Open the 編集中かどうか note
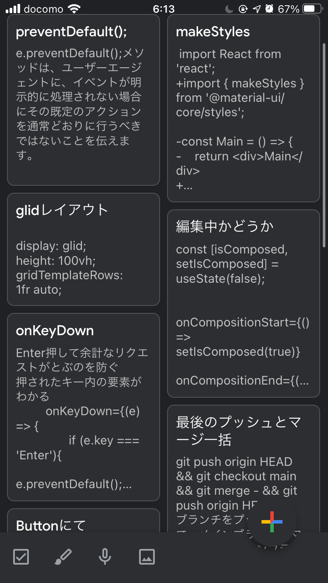 click(244, 303)
